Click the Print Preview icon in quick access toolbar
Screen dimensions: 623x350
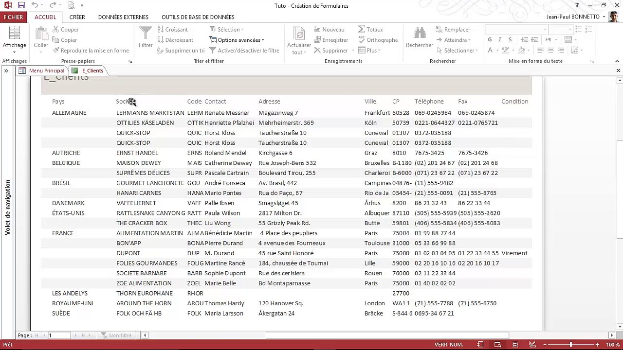[72, 5]
